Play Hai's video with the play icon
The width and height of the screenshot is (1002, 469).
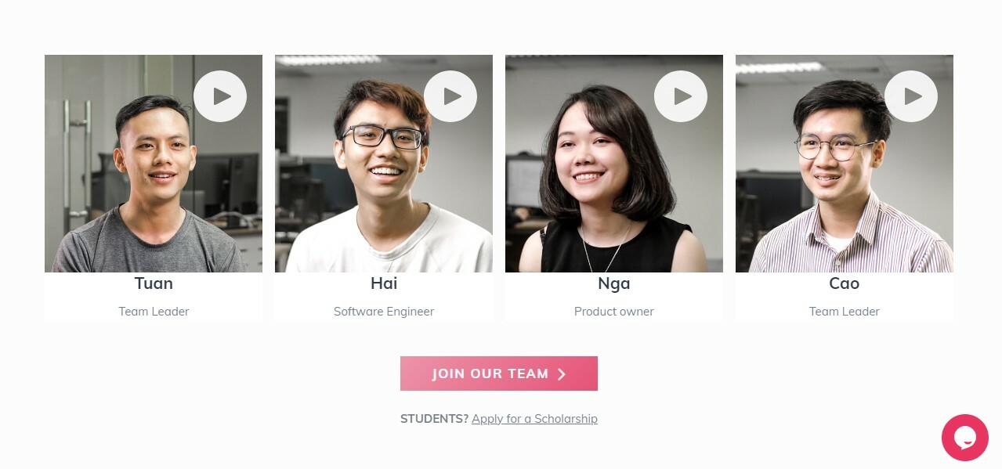click(x=450, y=96)
